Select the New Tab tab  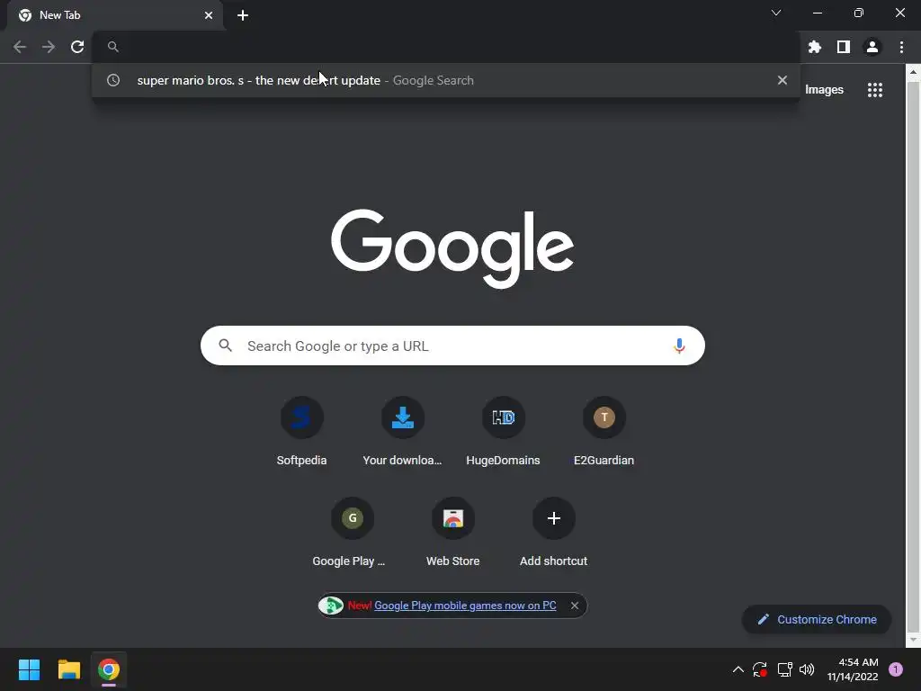[115, 15]
